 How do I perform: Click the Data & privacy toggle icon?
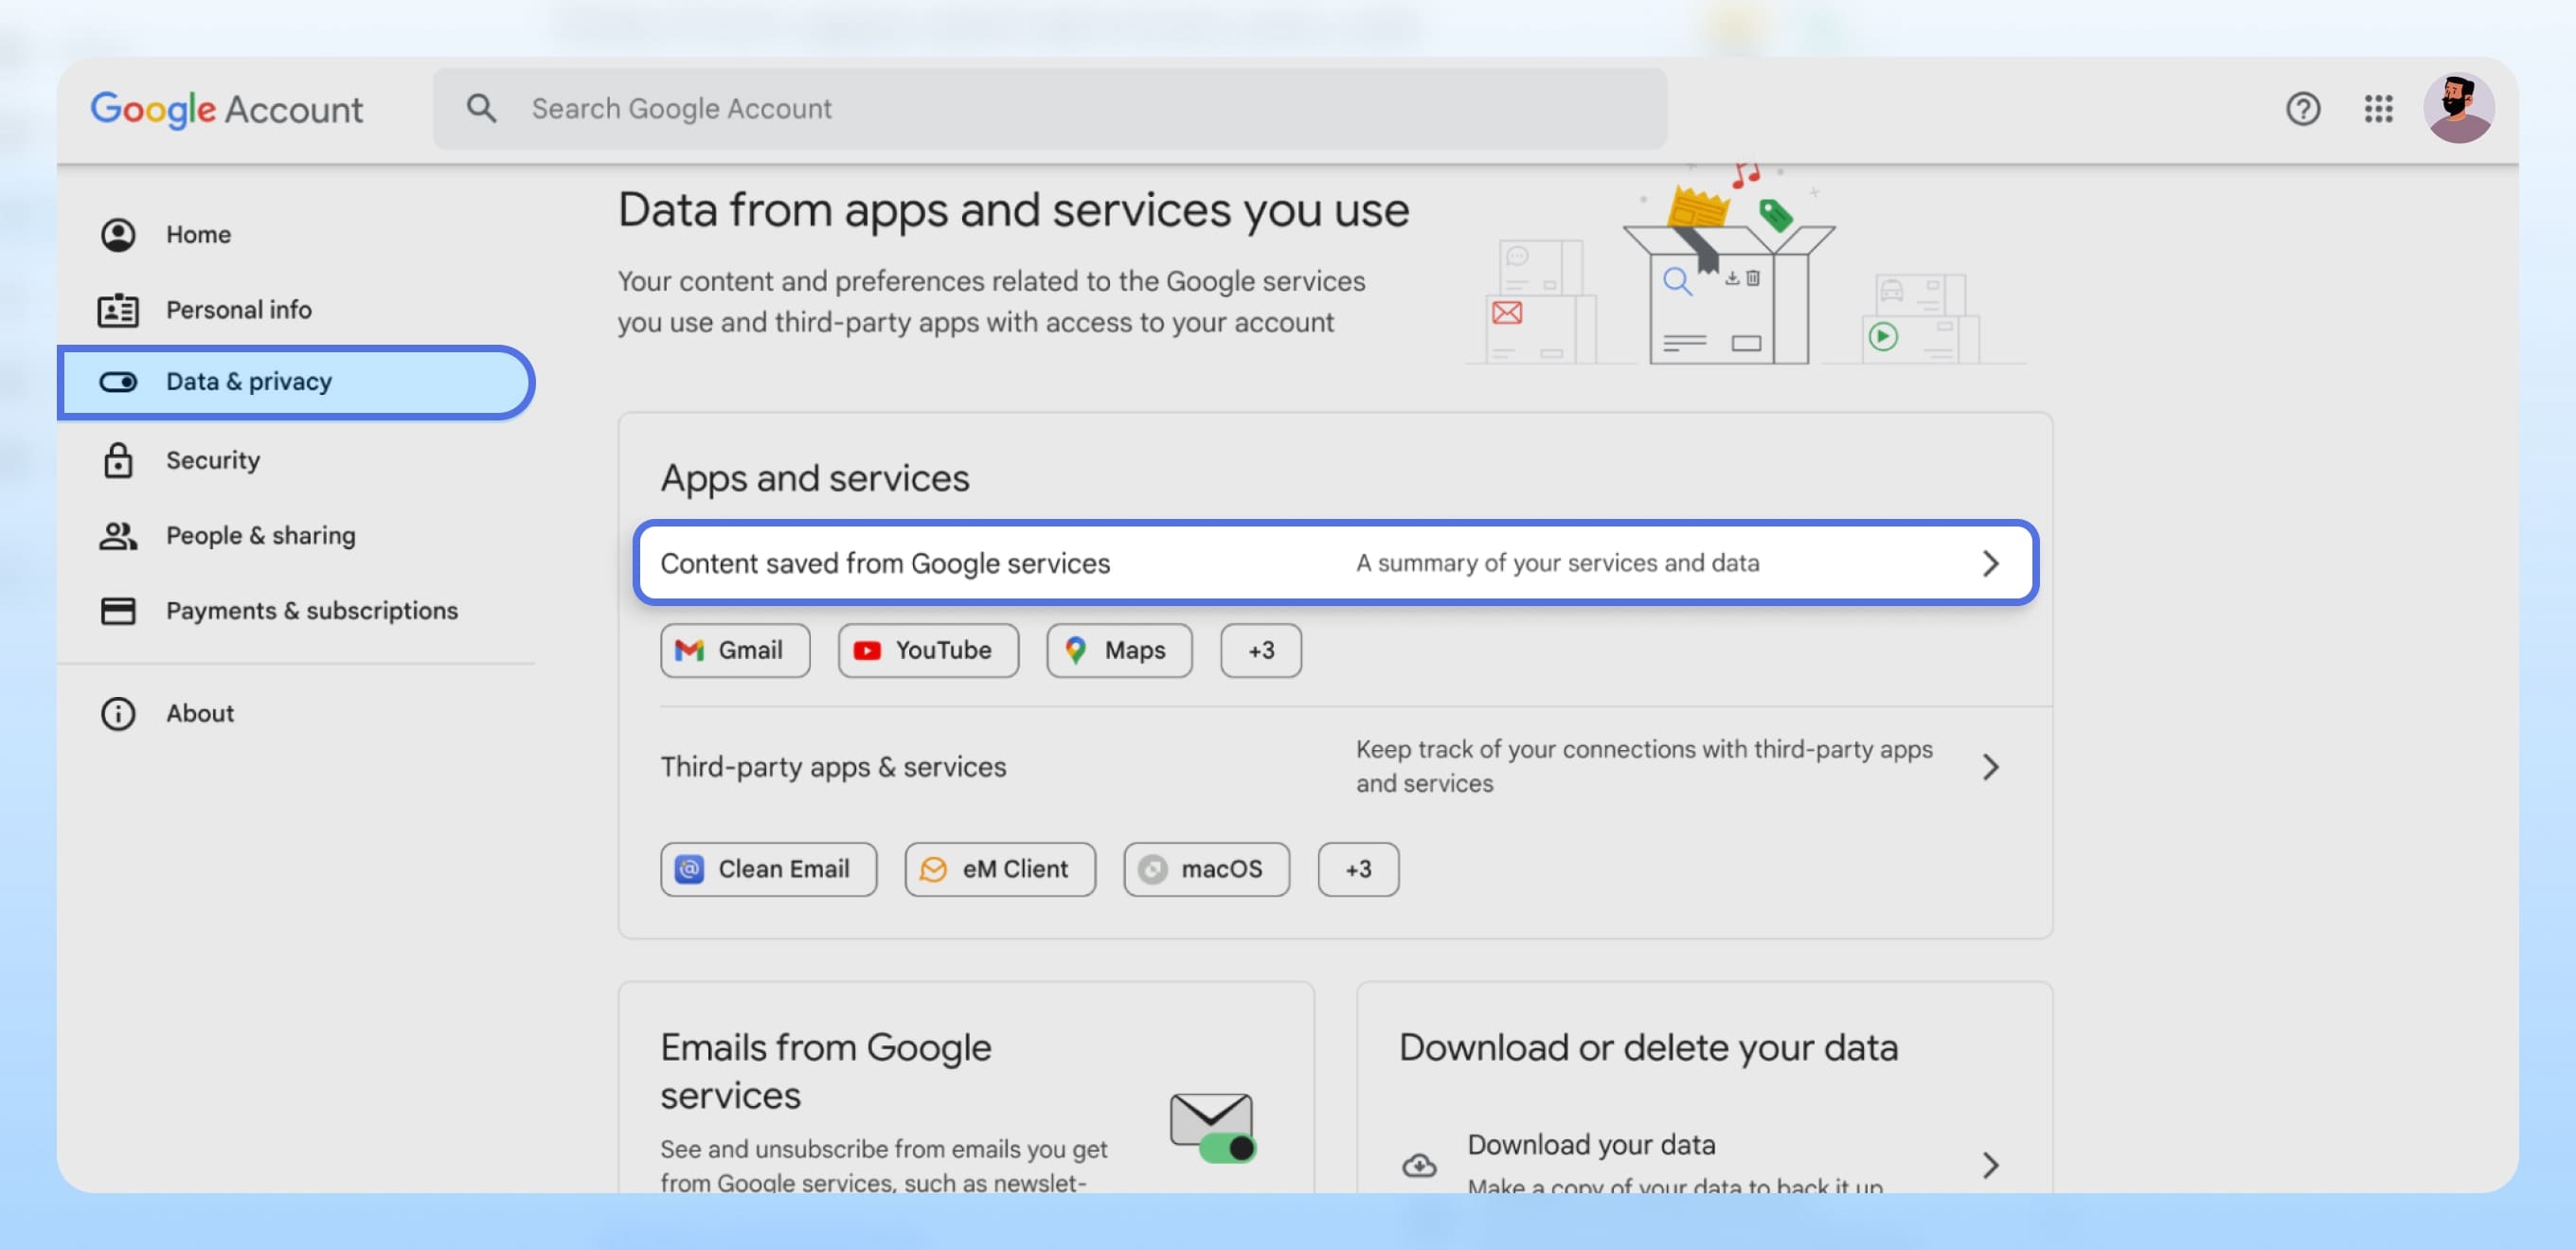pyautogui.click(x=118, y=382)
